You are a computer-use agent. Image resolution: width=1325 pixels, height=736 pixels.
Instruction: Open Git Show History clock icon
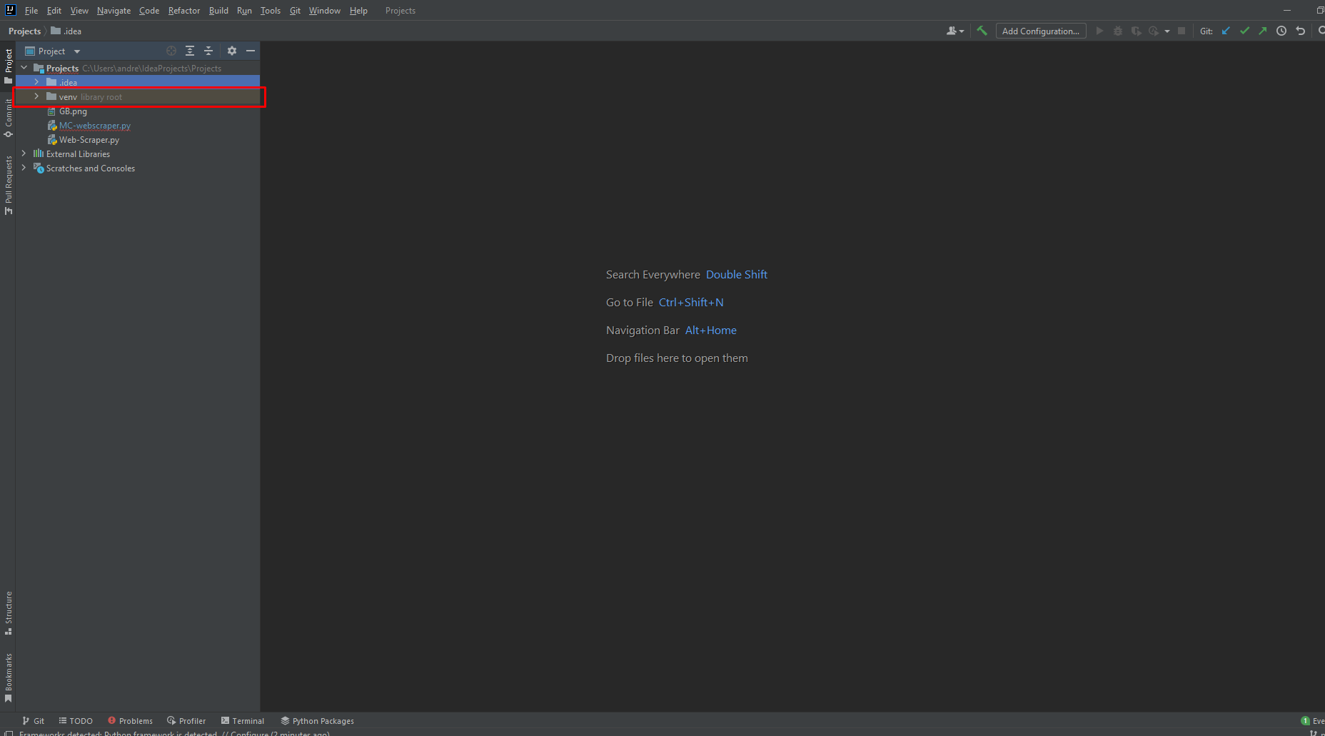1281,31
